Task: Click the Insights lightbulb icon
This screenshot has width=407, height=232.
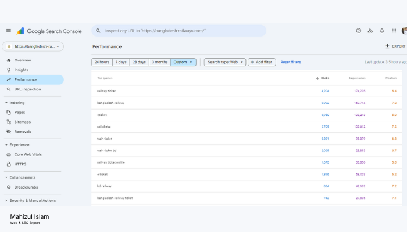Action: click(x=9, y=70)
